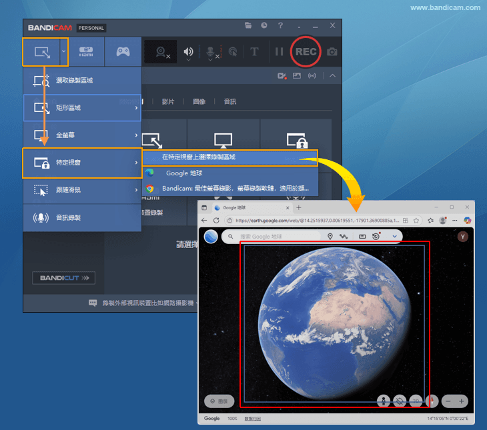This screenshot has height=430, width=487.
Task: Activate Street View pegman icon
Action: point(384,401)
